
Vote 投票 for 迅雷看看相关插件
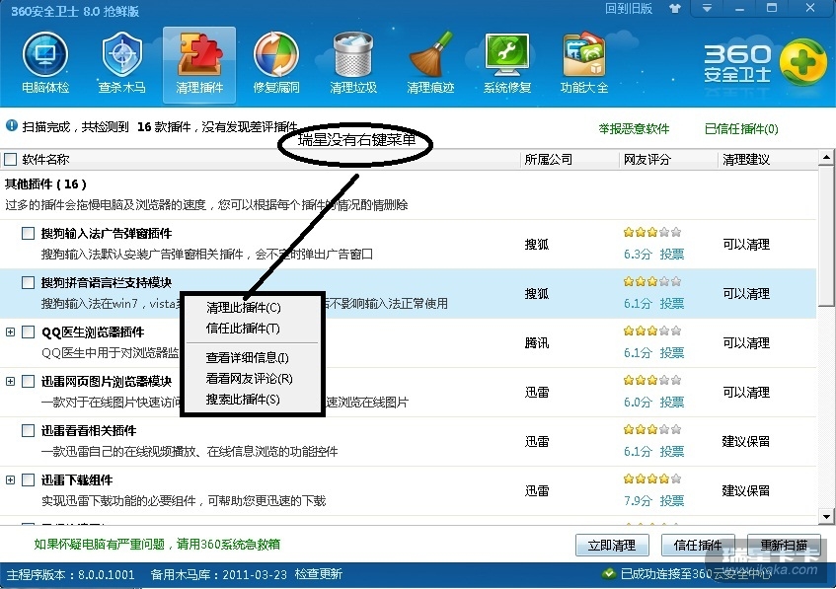[x=672, y=452]
